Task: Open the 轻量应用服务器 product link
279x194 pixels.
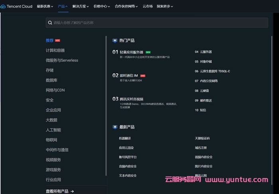Action: click(x=131, y=52)
